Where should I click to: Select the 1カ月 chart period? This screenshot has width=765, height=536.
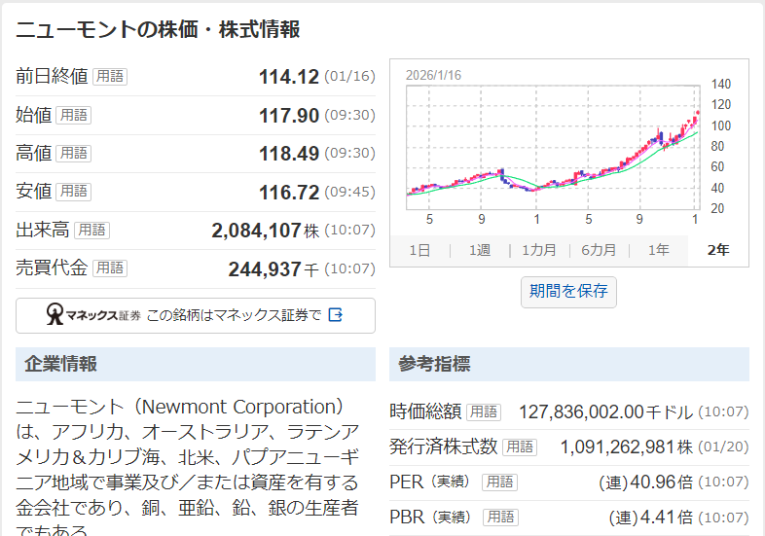[x=538, y=250]
